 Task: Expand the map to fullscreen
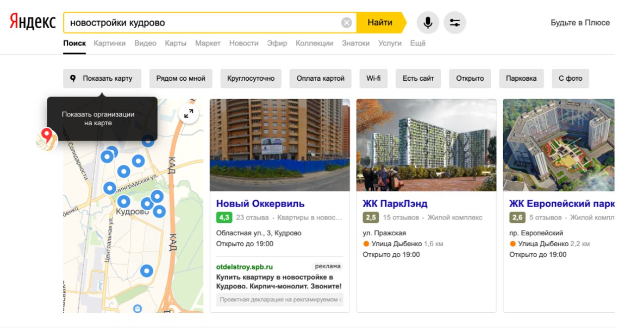189,114
